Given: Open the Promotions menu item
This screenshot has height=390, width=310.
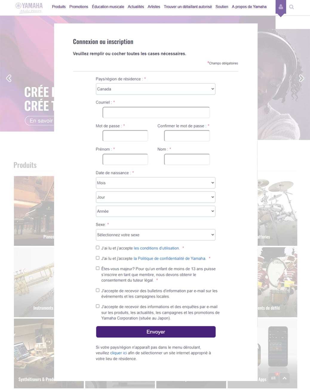Looking at the screenshot, I should pyautogui.click(x=79, y=7).
